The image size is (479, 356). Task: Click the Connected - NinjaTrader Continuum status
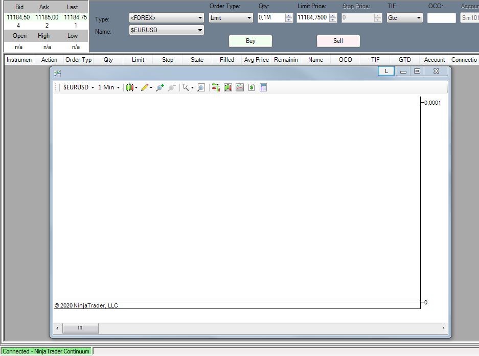(x=46, y=351)
